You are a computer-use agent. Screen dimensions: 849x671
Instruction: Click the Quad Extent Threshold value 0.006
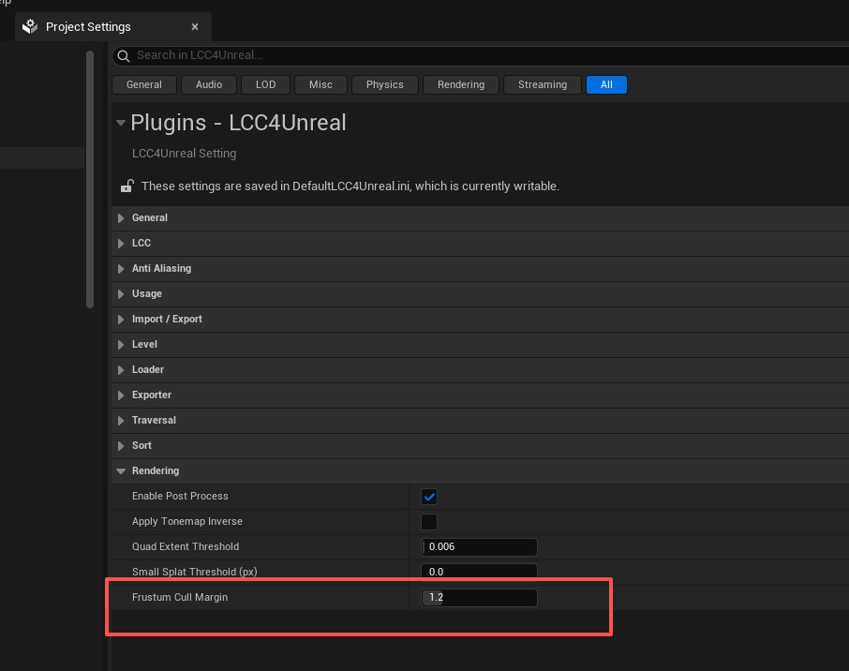point(479,547)
